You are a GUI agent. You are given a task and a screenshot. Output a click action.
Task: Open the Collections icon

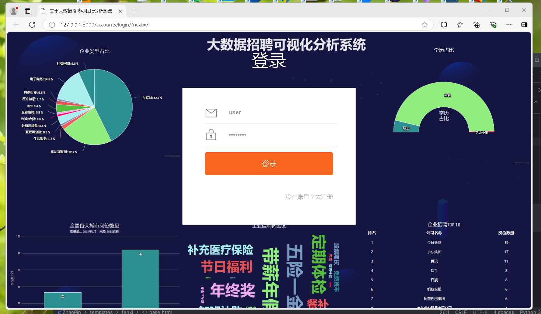point(477,25)
